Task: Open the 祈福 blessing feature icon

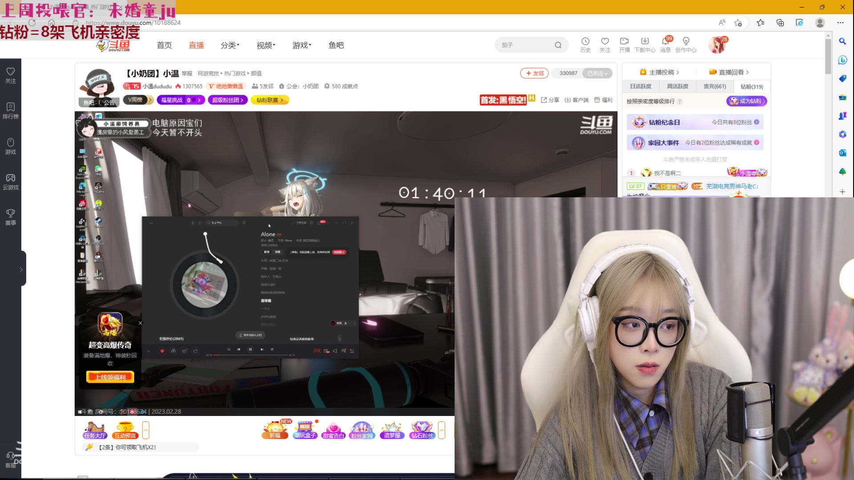Action: click(x=275, y=430)
